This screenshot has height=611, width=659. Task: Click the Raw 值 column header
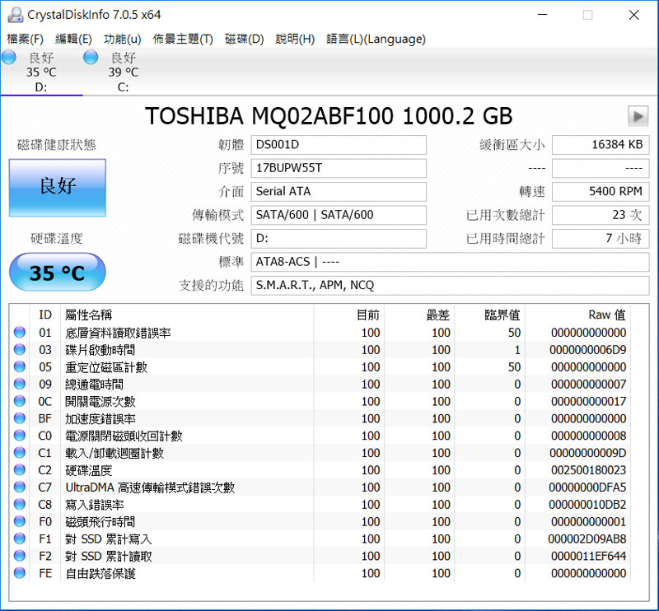(x=577, y=315)
